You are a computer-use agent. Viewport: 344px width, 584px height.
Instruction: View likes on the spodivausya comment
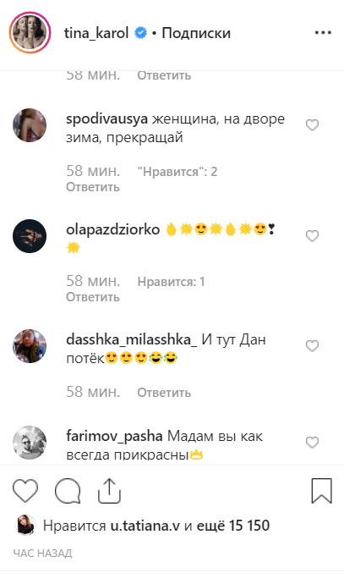click(177, 172)
